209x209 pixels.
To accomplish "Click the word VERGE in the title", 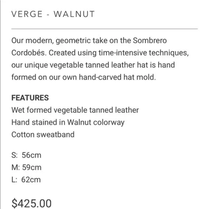I will (x=27, y=14).
